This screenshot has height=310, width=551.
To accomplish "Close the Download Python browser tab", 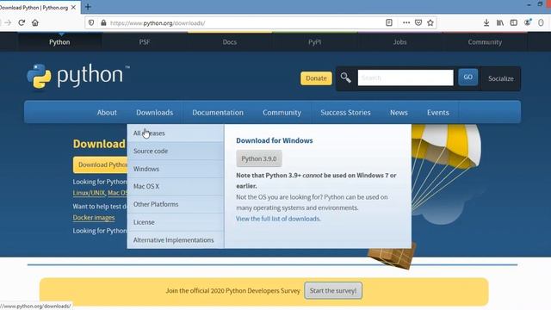I will point(73,7).
